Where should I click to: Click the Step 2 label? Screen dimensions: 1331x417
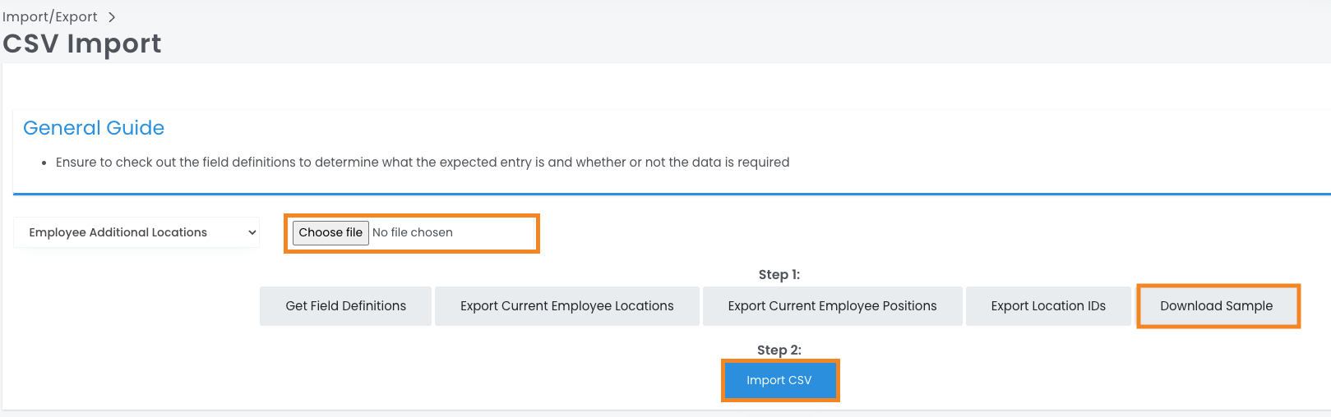pos(779,351)
